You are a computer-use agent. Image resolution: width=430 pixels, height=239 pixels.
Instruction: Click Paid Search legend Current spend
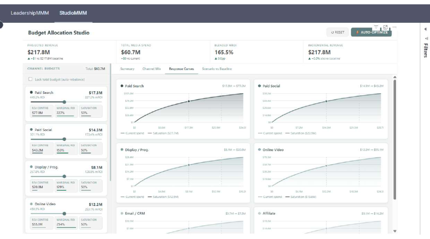click(133, 133)
